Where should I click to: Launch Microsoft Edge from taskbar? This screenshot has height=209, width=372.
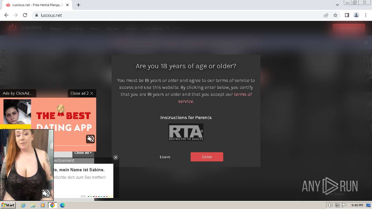(62, 205)
